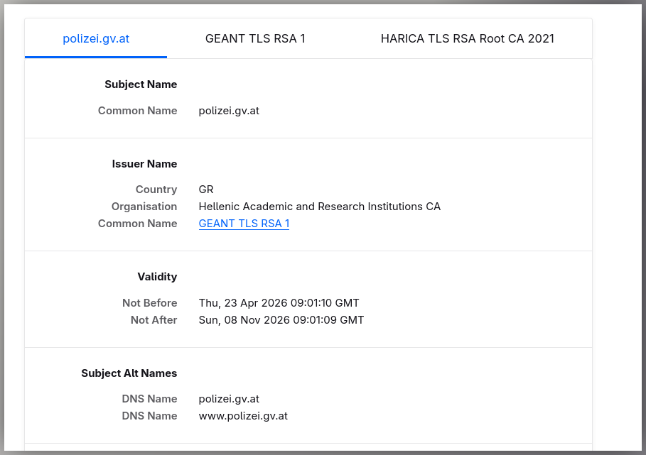This screenshot has height=455, width=646.
Task: Click the Not After field label
Action: [154, 319]
